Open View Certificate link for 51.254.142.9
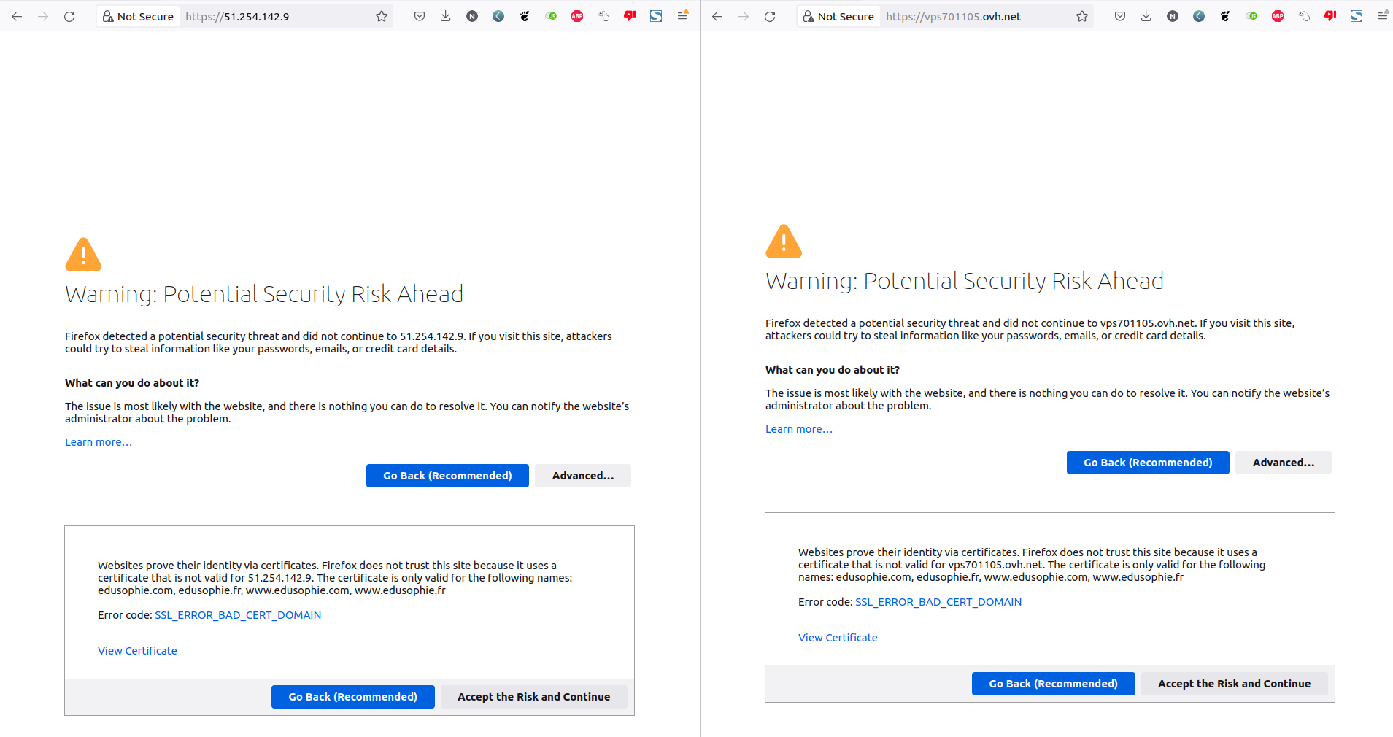 [x=137, y=651]
